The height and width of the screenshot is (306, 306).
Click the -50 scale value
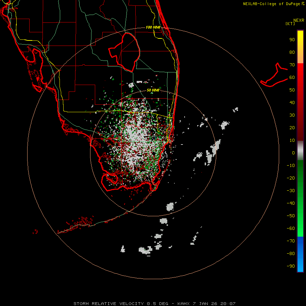click(x=291, y=216)
